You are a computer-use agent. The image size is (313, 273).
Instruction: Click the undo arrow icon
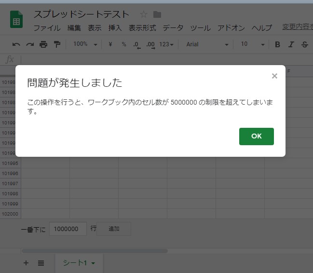[16, 44]
